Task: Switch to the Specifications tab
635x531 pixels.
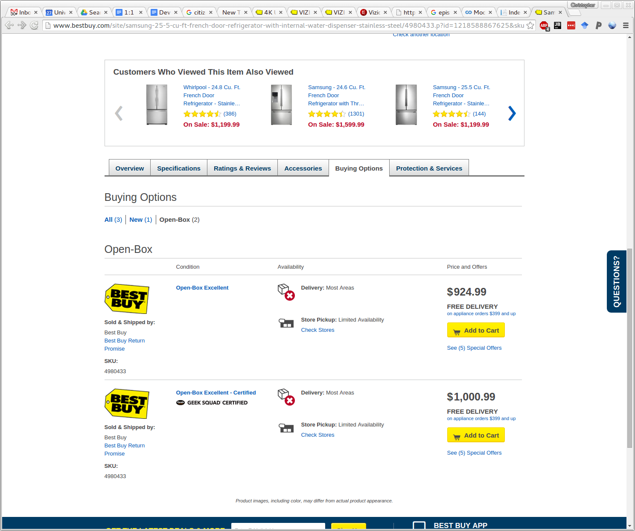Action: coord(179,168)
